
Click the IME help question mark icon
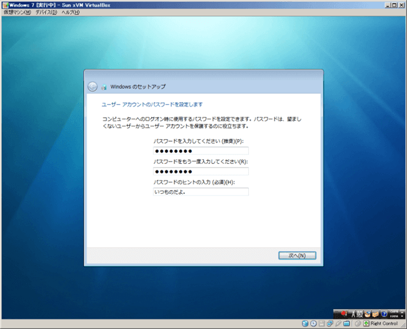(384, 313)
